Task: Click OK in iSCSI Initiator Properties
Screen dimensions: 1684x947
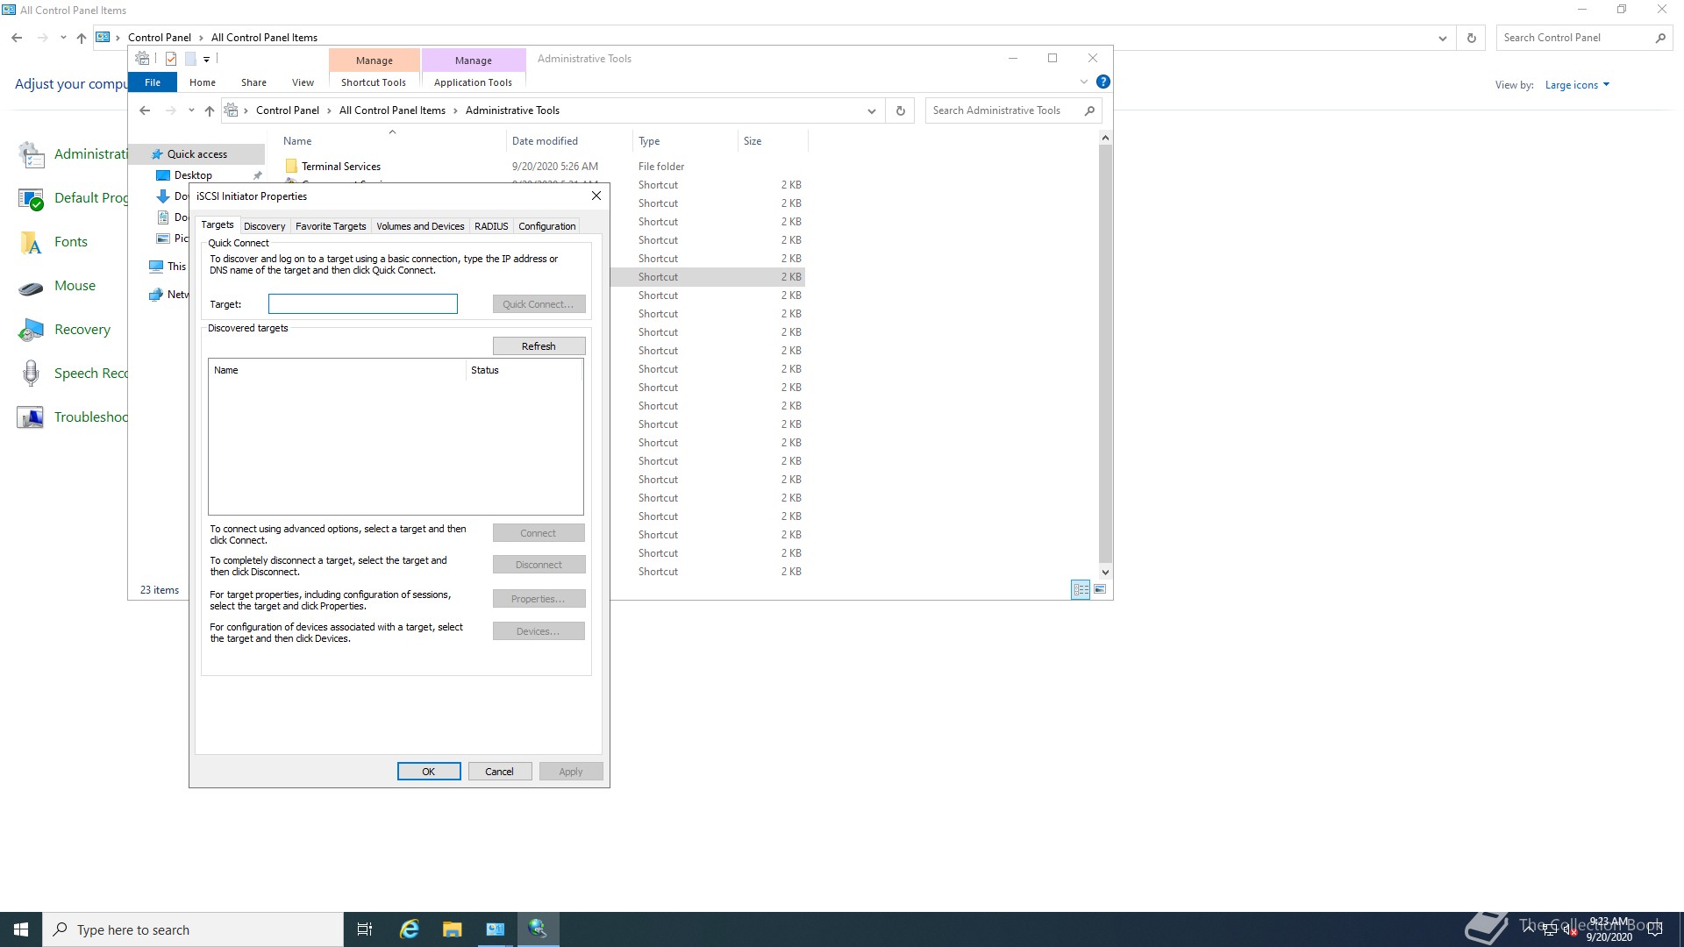Action: 429,772
